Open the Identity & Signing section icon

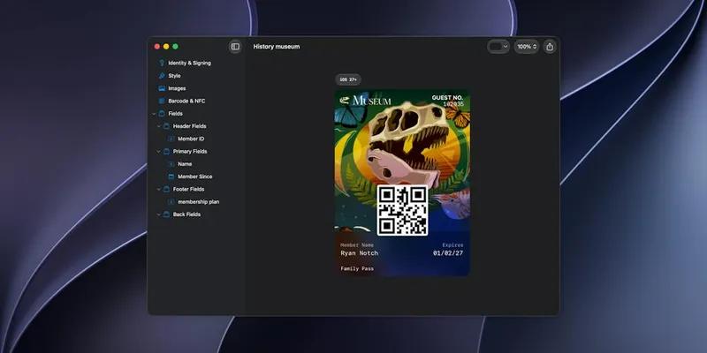tap(162, 63)
